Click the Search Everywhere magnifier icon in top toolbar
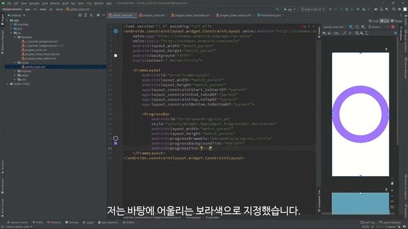 pos(394,9)
